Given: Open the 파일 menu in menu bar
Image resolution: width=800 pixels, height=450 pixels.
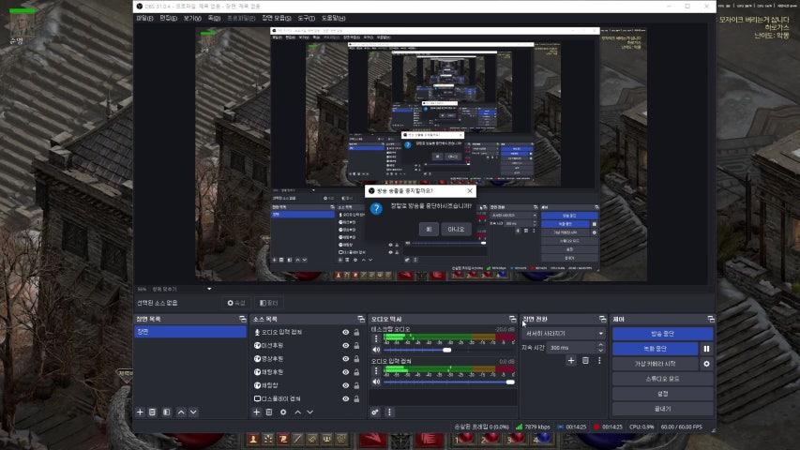Looking at the screenshot, I should 143,18.
